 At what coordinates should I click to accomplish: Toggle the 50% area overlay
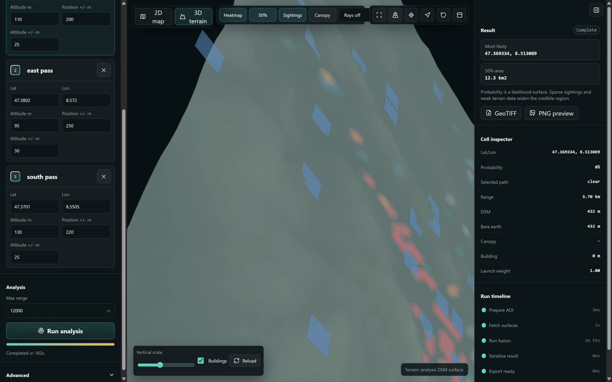click(x=262, y=15)
